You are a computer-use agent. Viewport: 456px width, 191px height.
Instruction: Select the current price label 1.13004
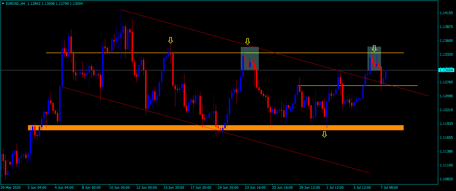click(446, 70)
